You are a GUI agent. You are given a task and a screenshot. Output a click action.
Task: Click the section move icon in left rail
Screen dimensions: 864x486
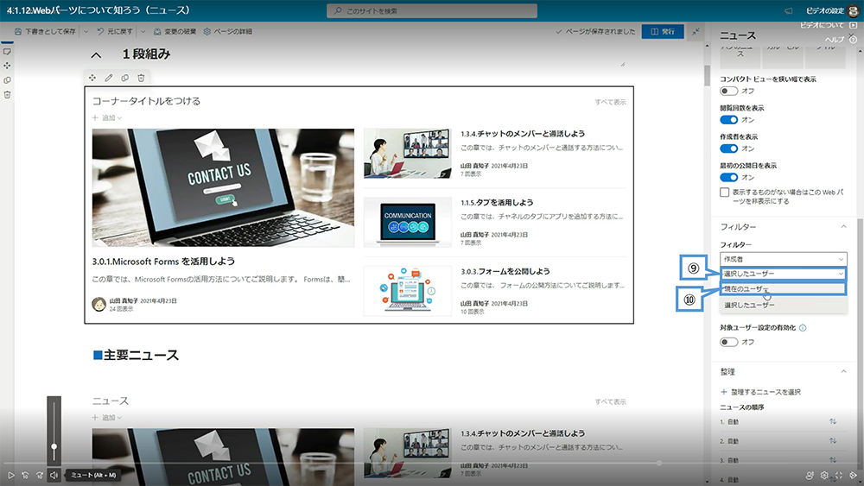point(7,66)
